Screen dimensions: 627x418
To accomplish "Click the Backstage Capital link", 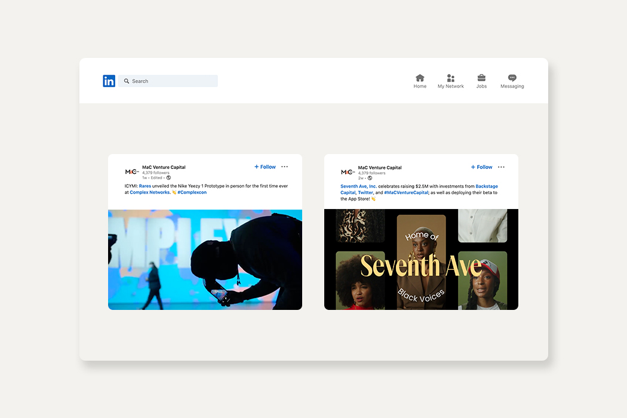I will pyautogui.click(x=487, y=186).
